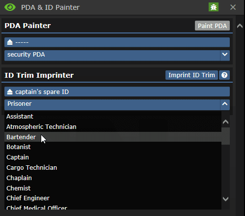Image resolution: width=245 pixels, height=216 pixels.
Task: Close the PDA & ID Painter window
Action: (233, 7)
